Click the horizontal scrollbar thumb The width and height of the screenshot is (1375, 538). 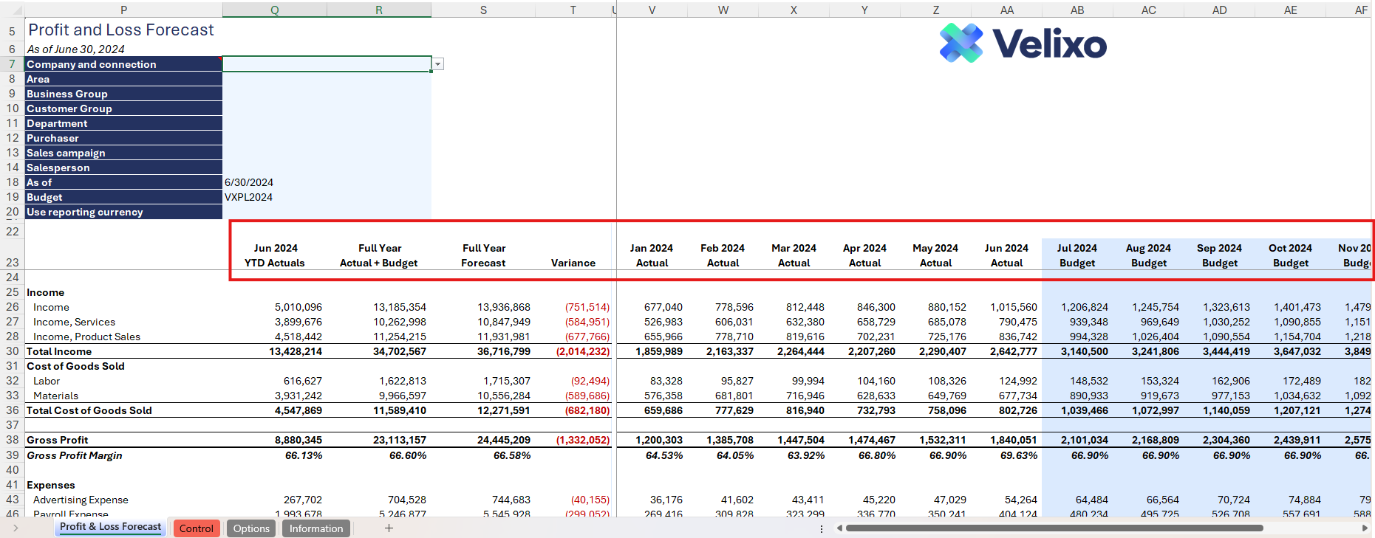click(x=1054, y=528)
